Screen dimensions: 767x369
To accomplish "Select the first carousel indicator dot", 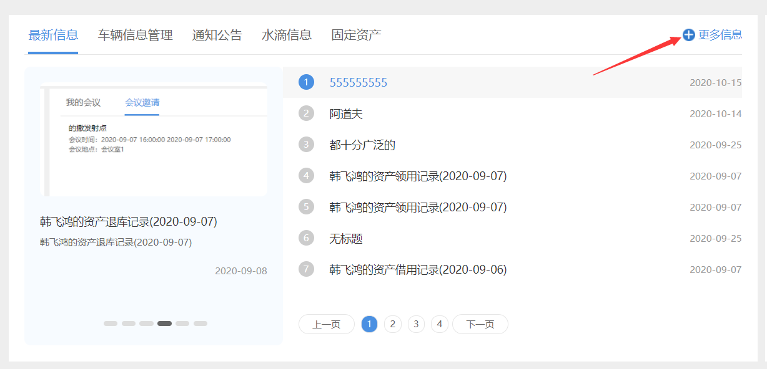I will pos(111,323).
